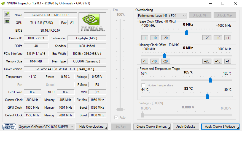Image resolution: width=242 pixels, height=167 pixels.
Task: Increase Base Clock Offset by 10
Action: 218,38
